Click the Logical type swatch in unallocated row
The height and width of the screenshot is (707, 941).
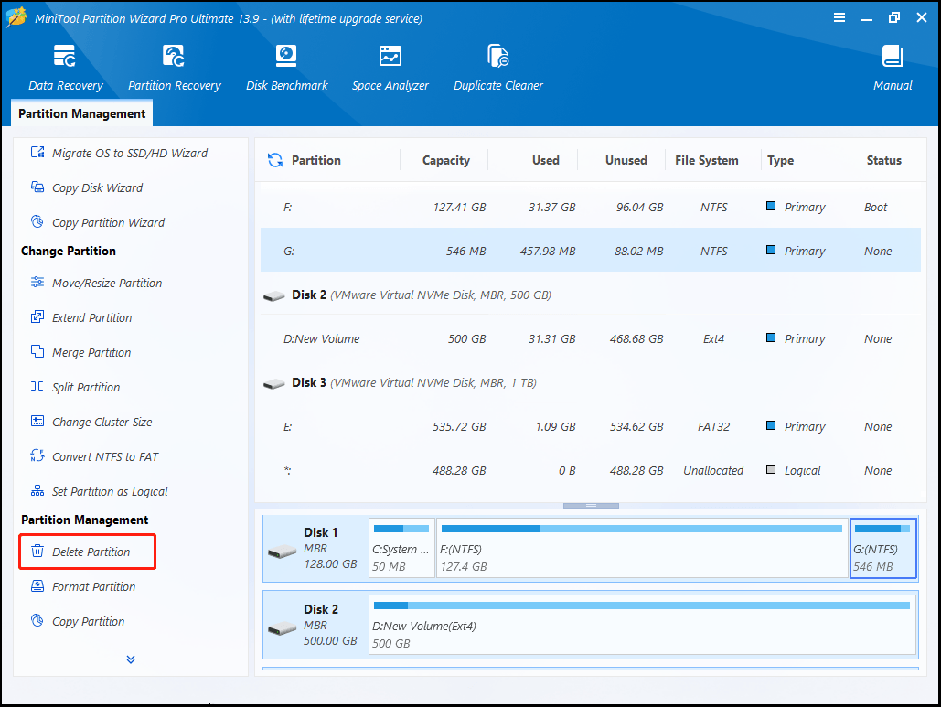pyautogui.click(x=771, y=469)
